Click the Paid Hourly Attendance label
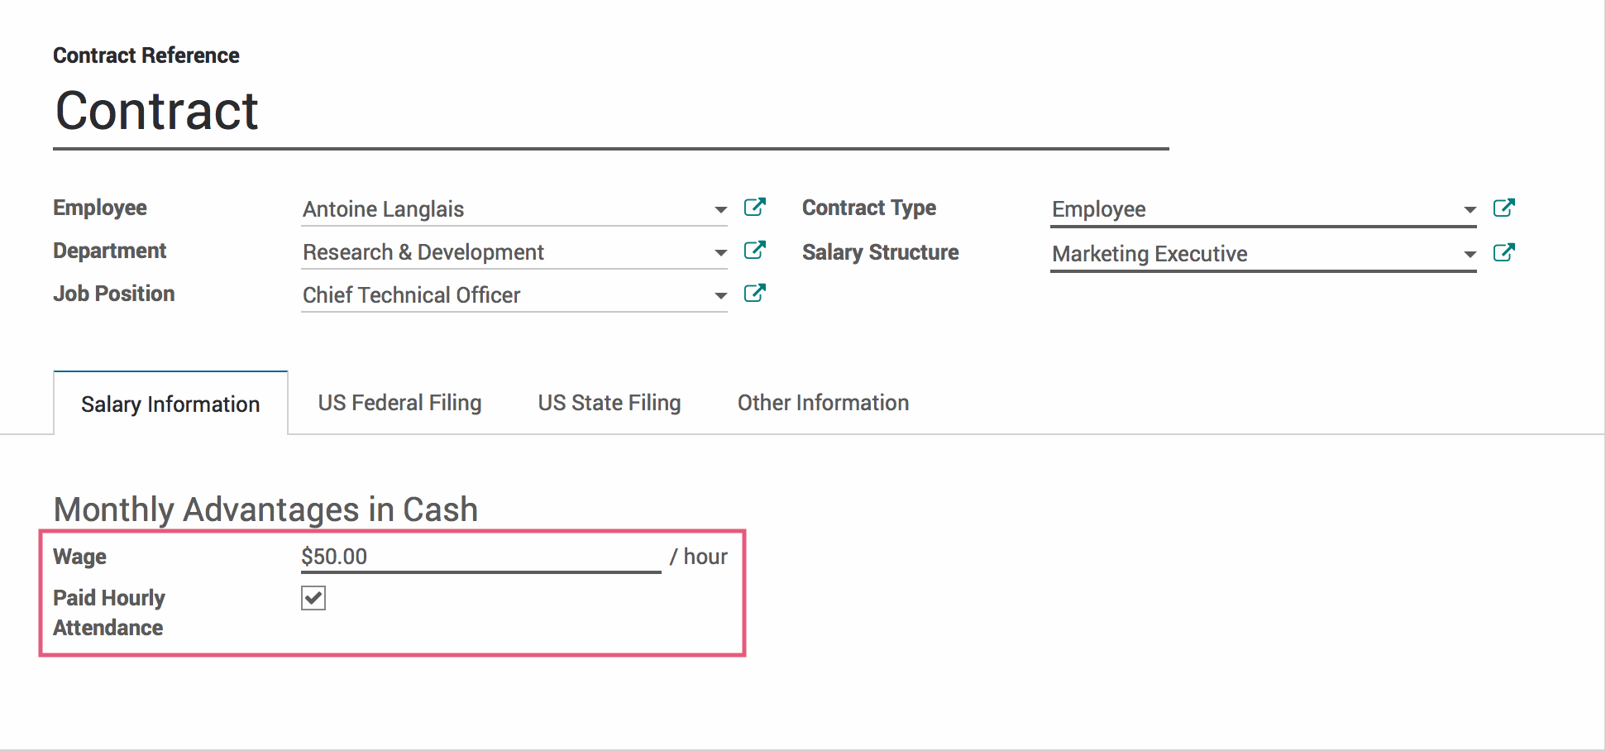 (x=109, y=613)
